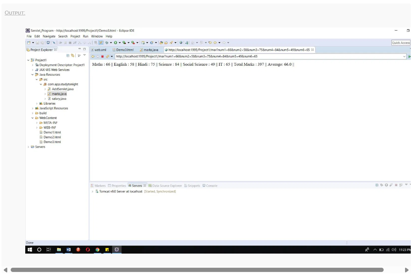415x275 pixels.
Task: Click the green Run button in the toolbar
Action: pyautogui.click(x=115, y=43)
